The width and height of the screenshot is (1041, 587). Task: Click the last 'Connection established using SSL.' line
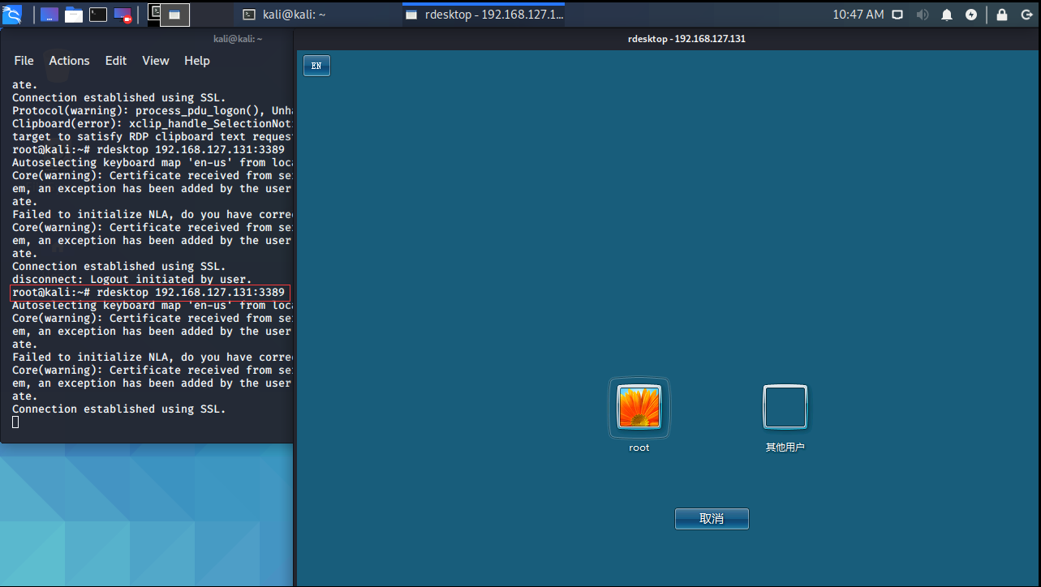click(119, 409)
